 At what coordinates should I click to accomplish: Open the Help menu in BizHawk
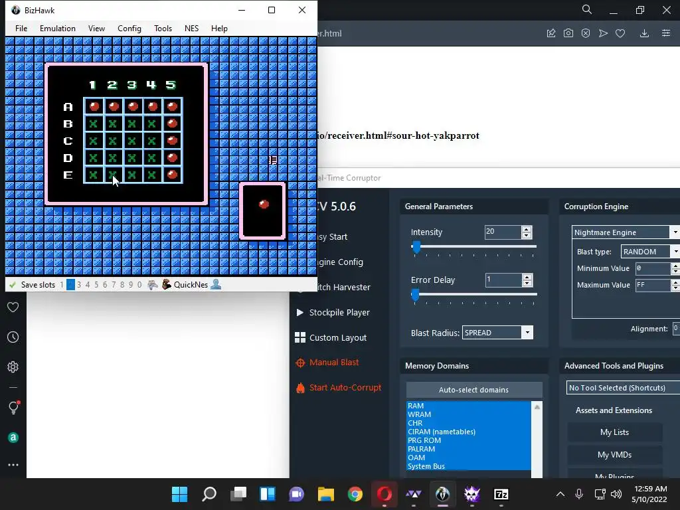pyautogui.click(x=219, y=28)
